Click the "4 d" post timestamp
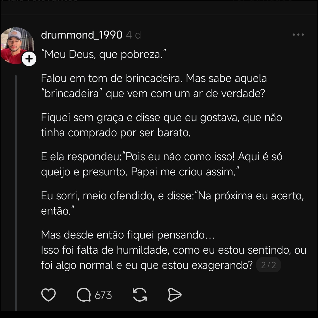This screenshot has height=318, width=318. tap(133, 35)
